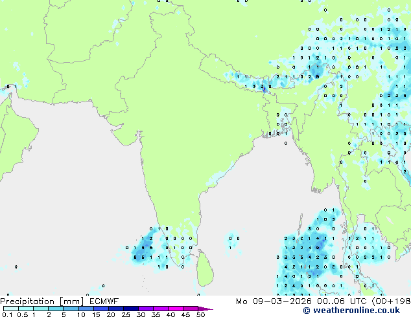Pick the 20–25 mm dark blue swatch
Screen dimensions: 411x317
(x=116, y=309)
